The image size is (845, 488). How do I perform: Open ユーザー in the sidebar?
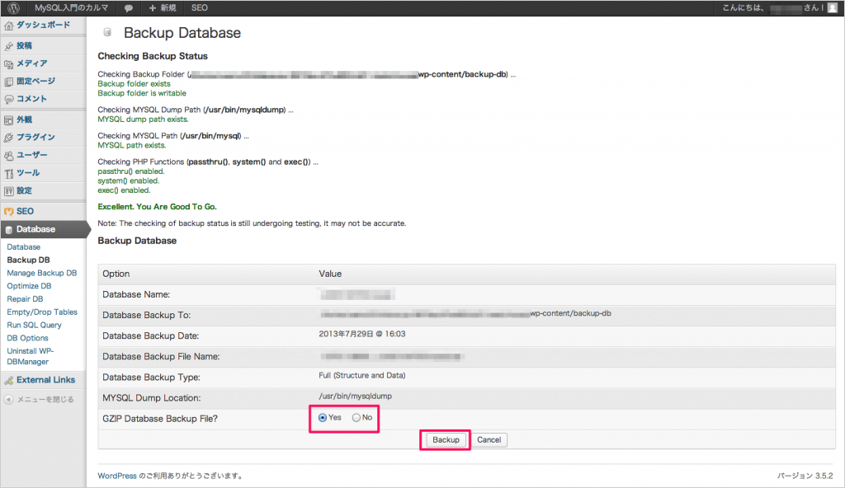[32, 155]
